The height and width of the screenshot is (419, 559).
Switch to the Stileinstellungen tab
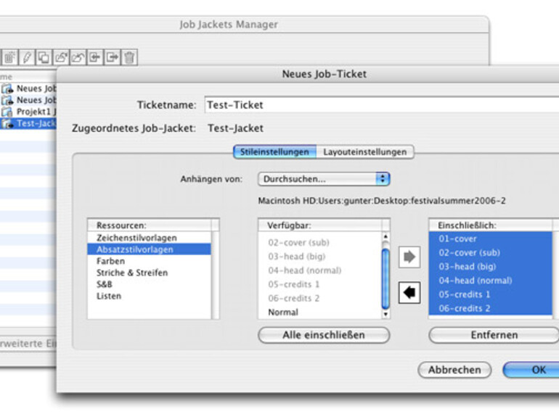tap(274, 152)
